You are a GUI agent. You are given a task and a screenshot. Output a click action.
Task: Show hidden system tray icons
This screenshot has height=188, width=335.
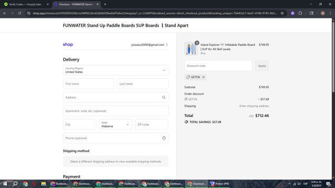tap(289, 184)
